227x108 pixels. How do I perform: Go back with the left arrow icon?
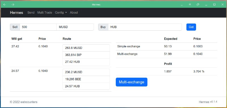[x=5, y=5]
